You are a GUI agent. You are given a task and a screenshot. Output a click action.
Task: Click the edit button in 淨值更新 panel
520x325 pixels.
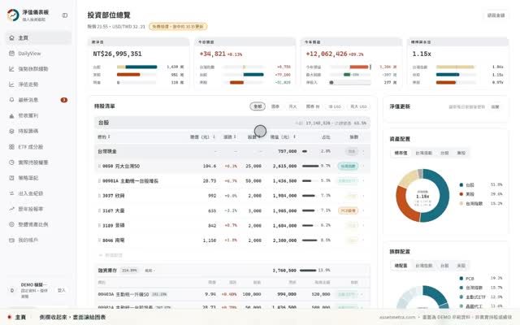click(495, 106)
